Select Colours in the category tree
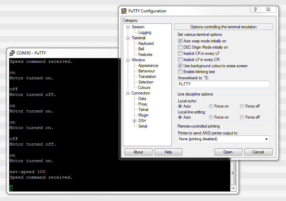The width and height of the screenshot is (286, 201). [x=144, y=88]
